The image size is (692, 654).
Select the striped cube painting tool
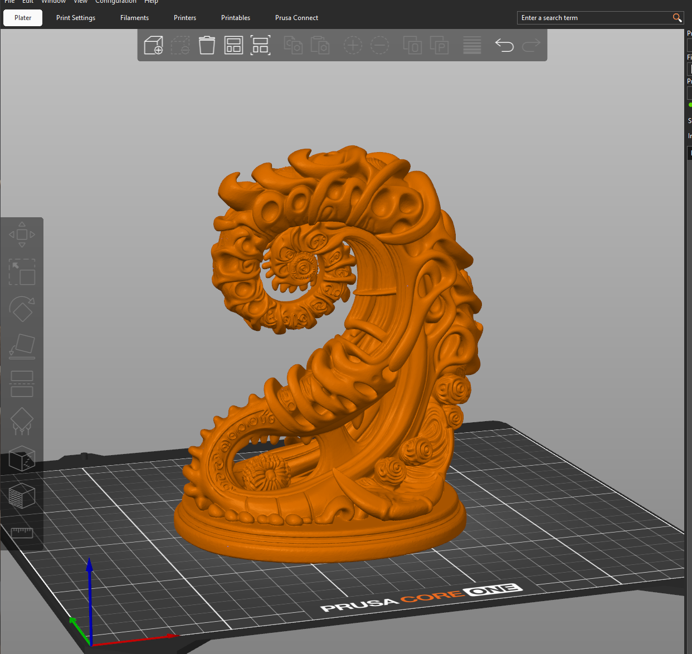[x=22, y=496]
